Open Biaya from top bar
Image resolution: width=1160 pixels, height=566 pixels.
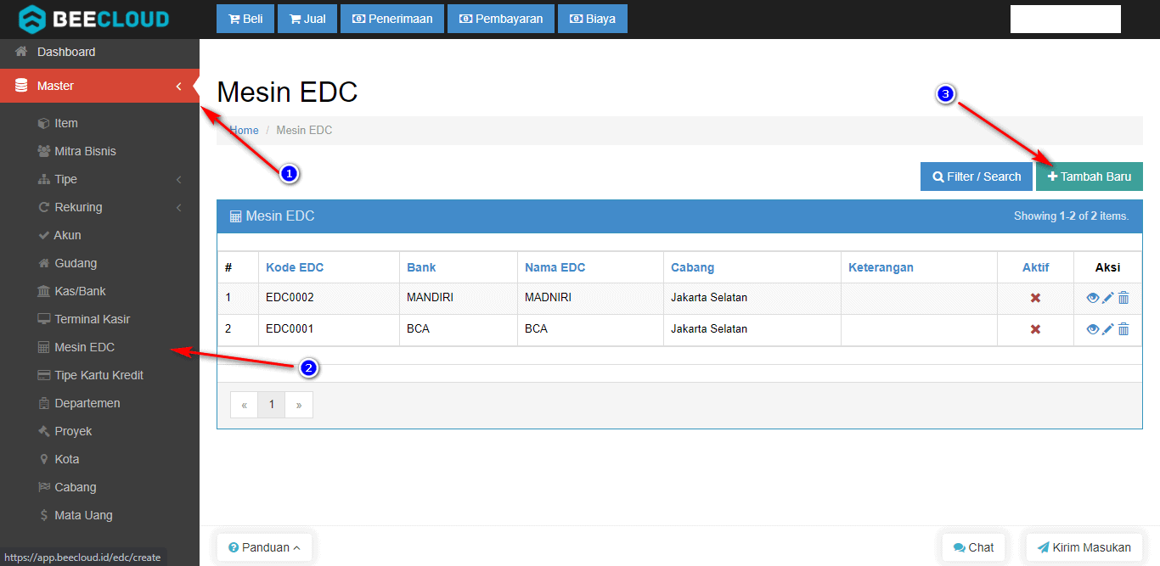coord(593,19)
